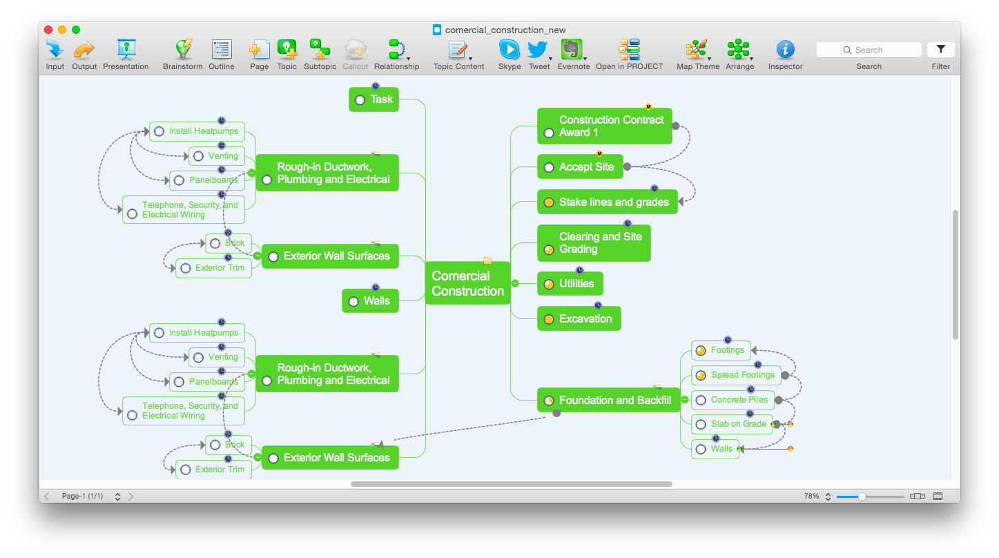The height and width of the screenshot is (558, 999).
Task: Select the Spread Footings subtopic
Action: (736, 375)
